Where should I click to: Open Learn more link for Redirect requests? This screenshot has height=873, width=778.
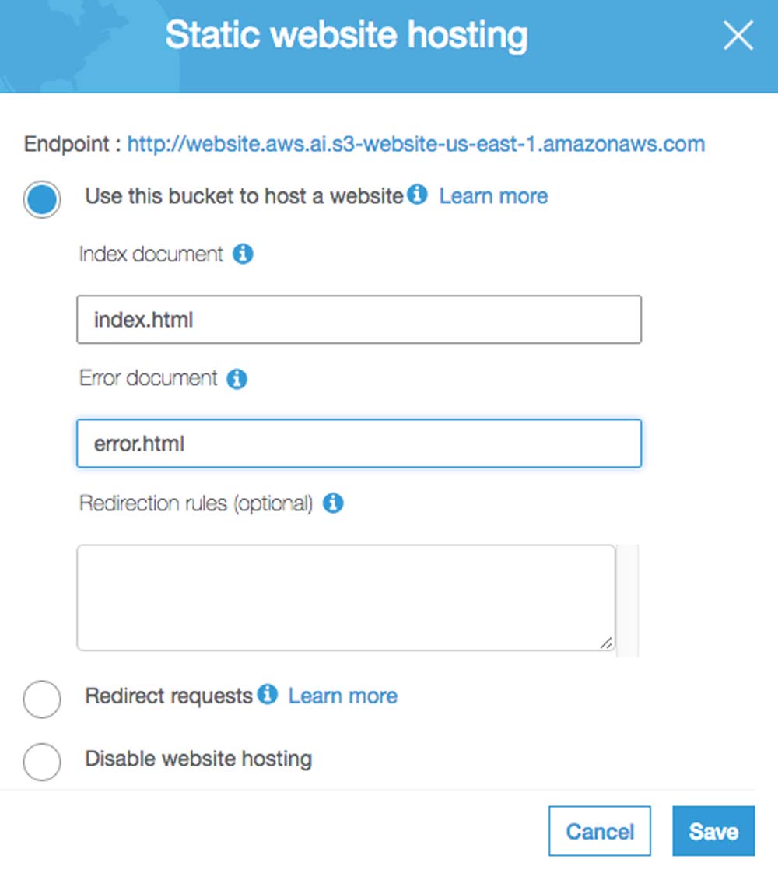343,696
